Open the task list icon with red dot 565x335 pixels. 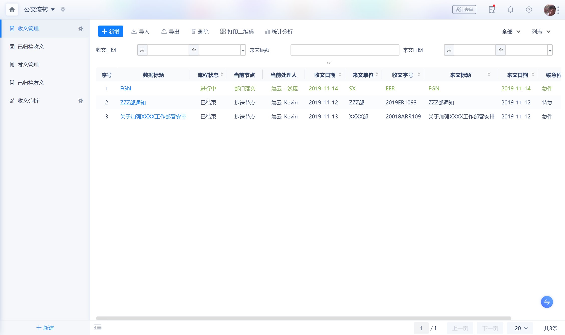[x=492, y=10]
